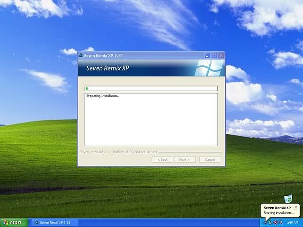Image resolution: width=303 pixels, height=227 pixels.
Task: Click the Windows logo in the installer banner
Action: coord(210,68)
